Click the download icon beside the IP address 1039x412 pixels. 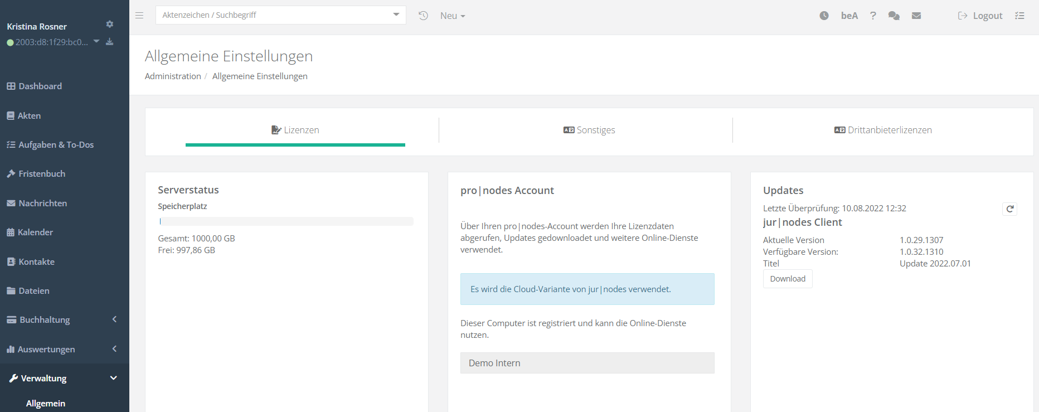pyautogui.click(x=110, y=42)
